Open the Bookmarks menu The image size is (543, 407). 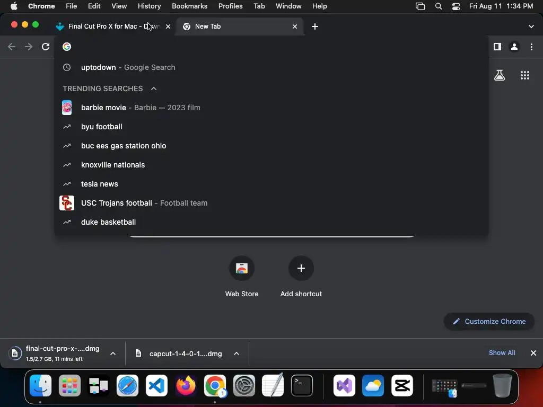pyautogui.click(x=189, y=6)
